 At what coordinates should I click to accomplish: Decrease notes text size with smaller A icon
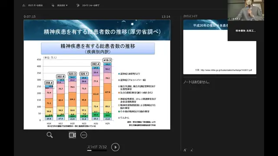[x=192, y=150]
